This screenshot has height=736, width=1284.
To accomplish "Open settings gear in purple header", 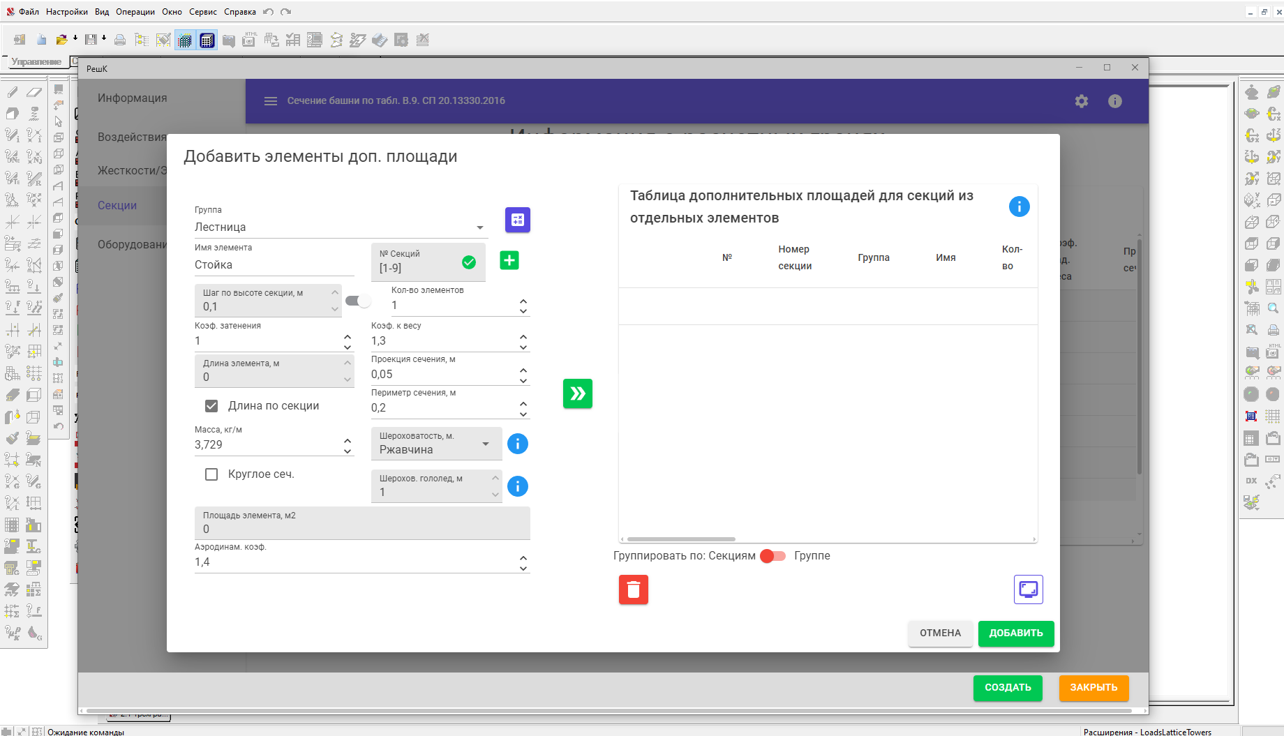I will (x=1081, y=101).
